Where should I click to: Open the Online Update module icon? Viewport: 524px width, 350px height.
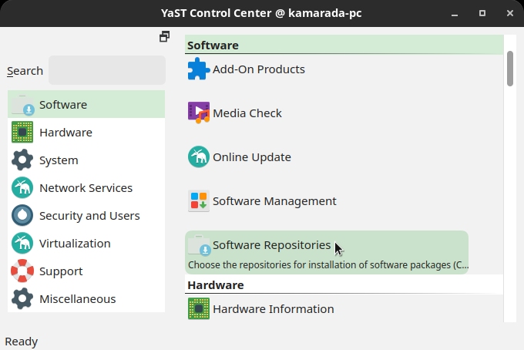click(199, 156)
